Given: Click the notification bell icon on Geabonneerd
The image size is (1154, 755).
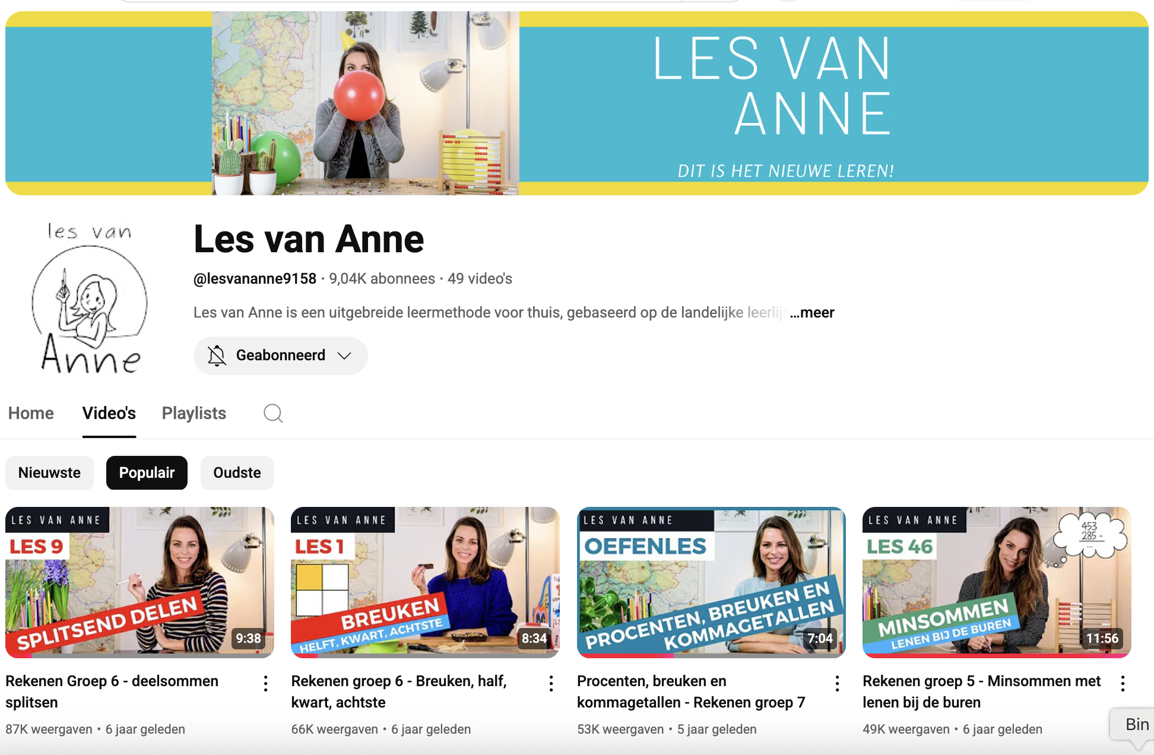Looking at the screenshot, I should (x=217, y=356).
